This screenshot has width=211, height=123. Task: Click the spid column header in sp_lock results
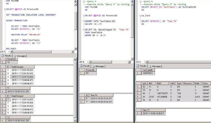[x=144, y=83]
